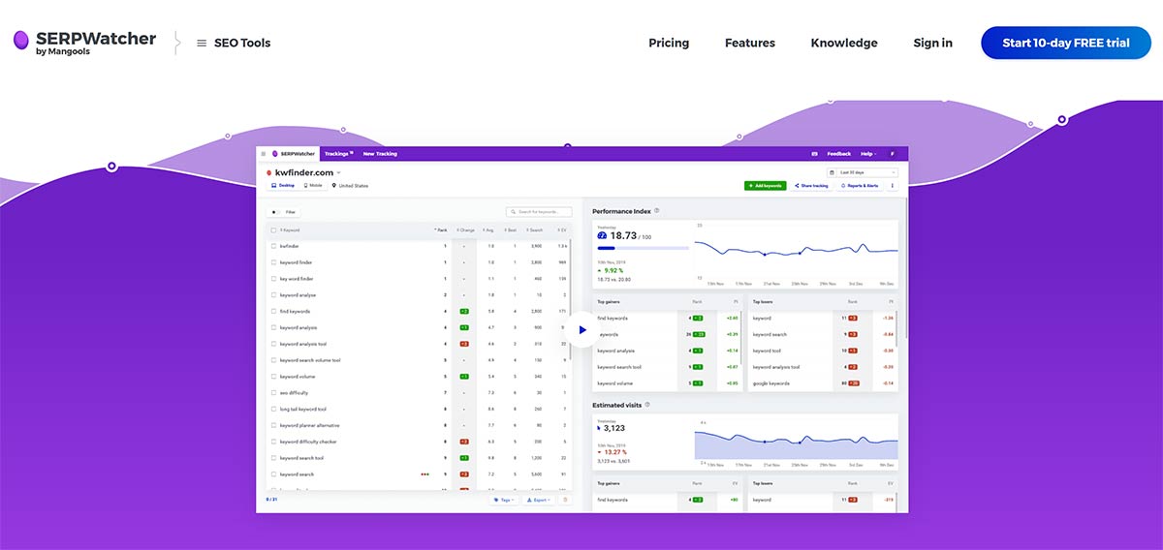Sort by the Avg column
The image size is (1163, 550).
(489, 229)
